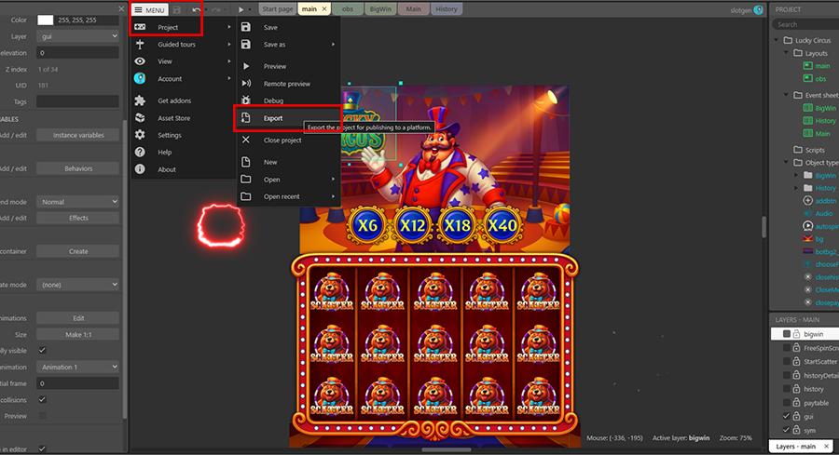Click the undo arrow in toolbar
The height and width of the screenshot is (455, 839).
tap(196, 9)
